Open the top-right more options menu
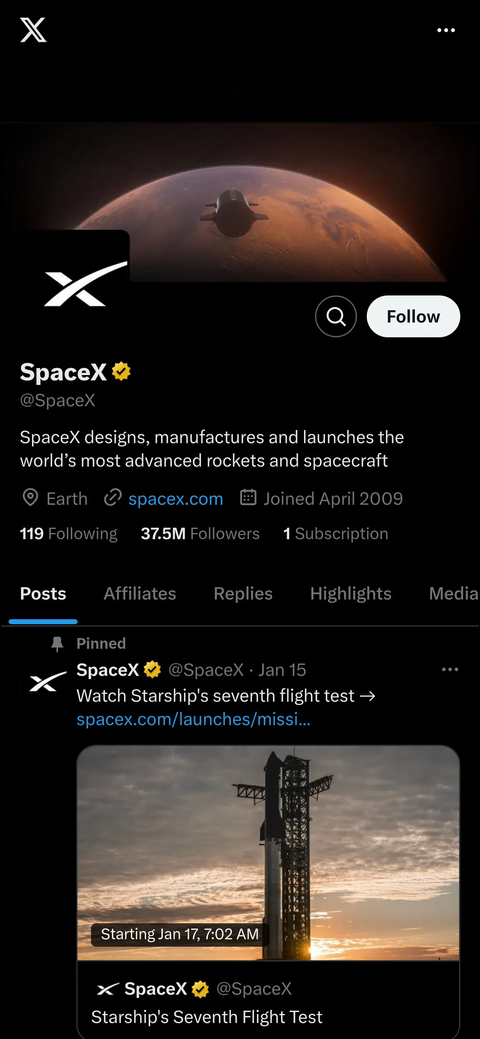 [x=446, y=30]
